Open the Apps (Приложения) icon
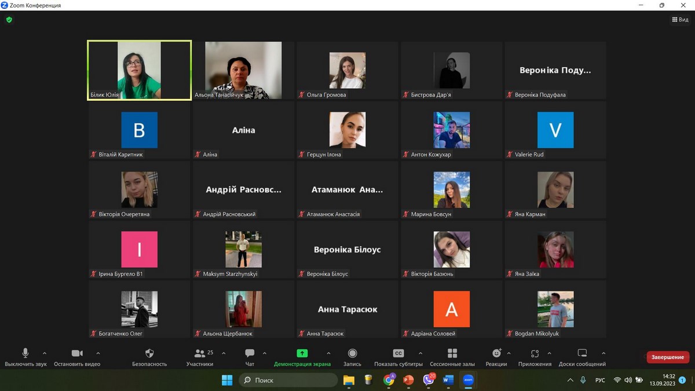The width and height of the screenshot is (695, 391). (x=535, y=353)
